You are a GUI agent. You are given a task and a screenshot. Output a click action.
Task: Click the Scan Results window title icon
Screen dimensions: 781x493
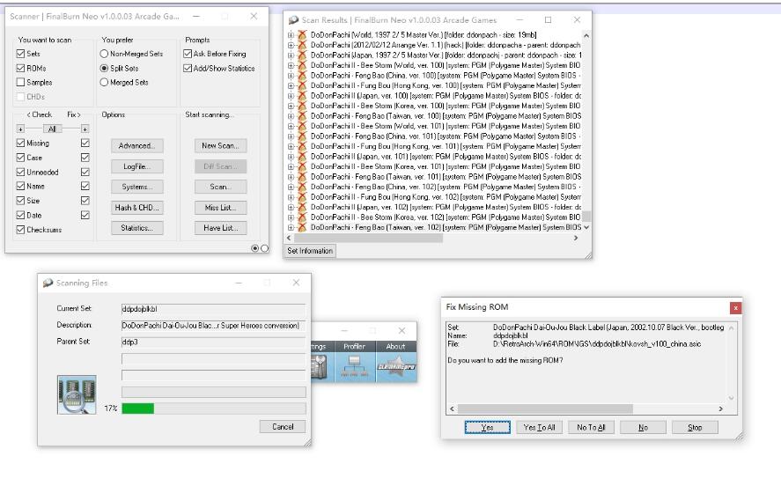click(293, 20)
